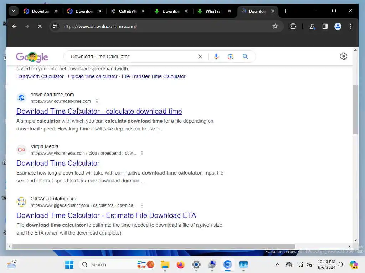
Task: Open more options for Virgin Media result
Action: (142, 153)
